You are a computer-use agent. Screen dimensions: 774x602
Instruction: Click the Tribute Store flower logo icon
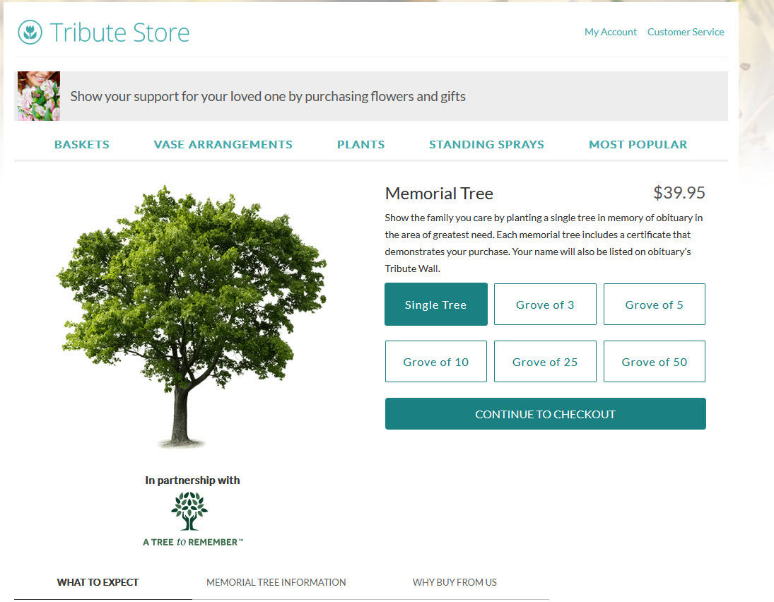tap(29, 32)
